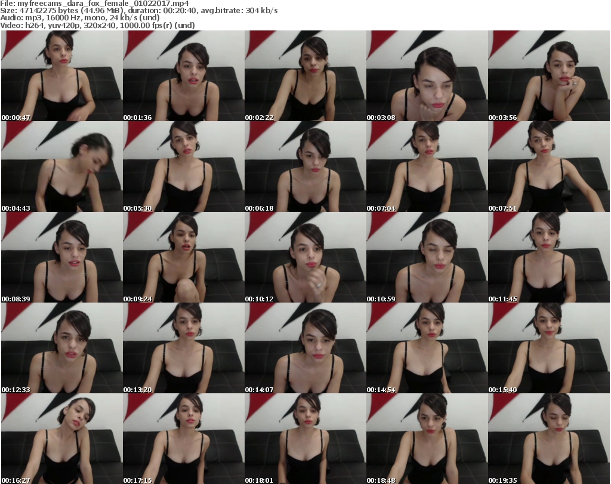611x484 pixels.
Task: Choose the 00:19:35 preview frame
Action: pyautogui.click(x=549, y=439)
